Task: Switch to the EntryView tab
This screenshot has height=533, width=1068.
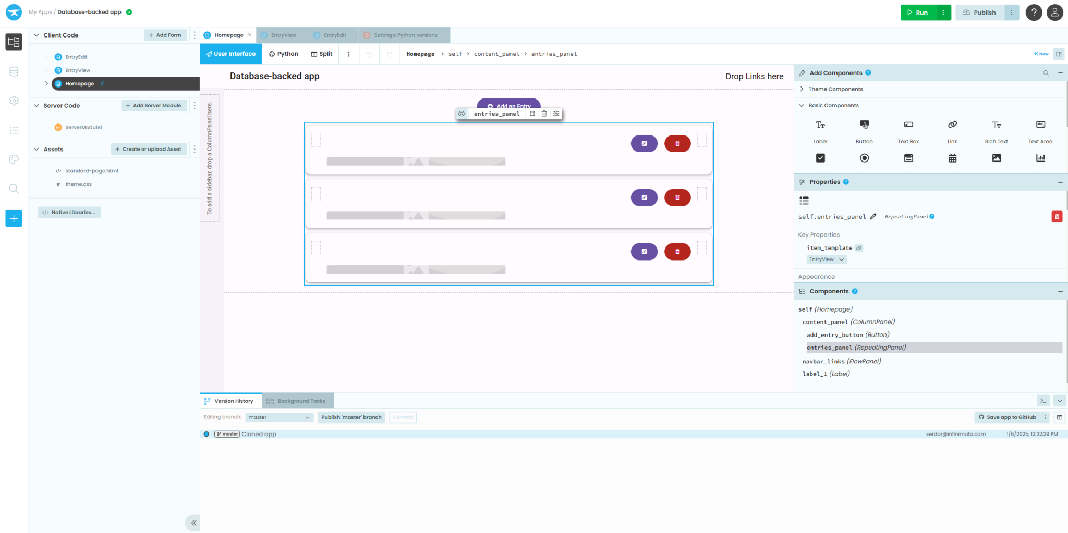Action: [283, 35]
